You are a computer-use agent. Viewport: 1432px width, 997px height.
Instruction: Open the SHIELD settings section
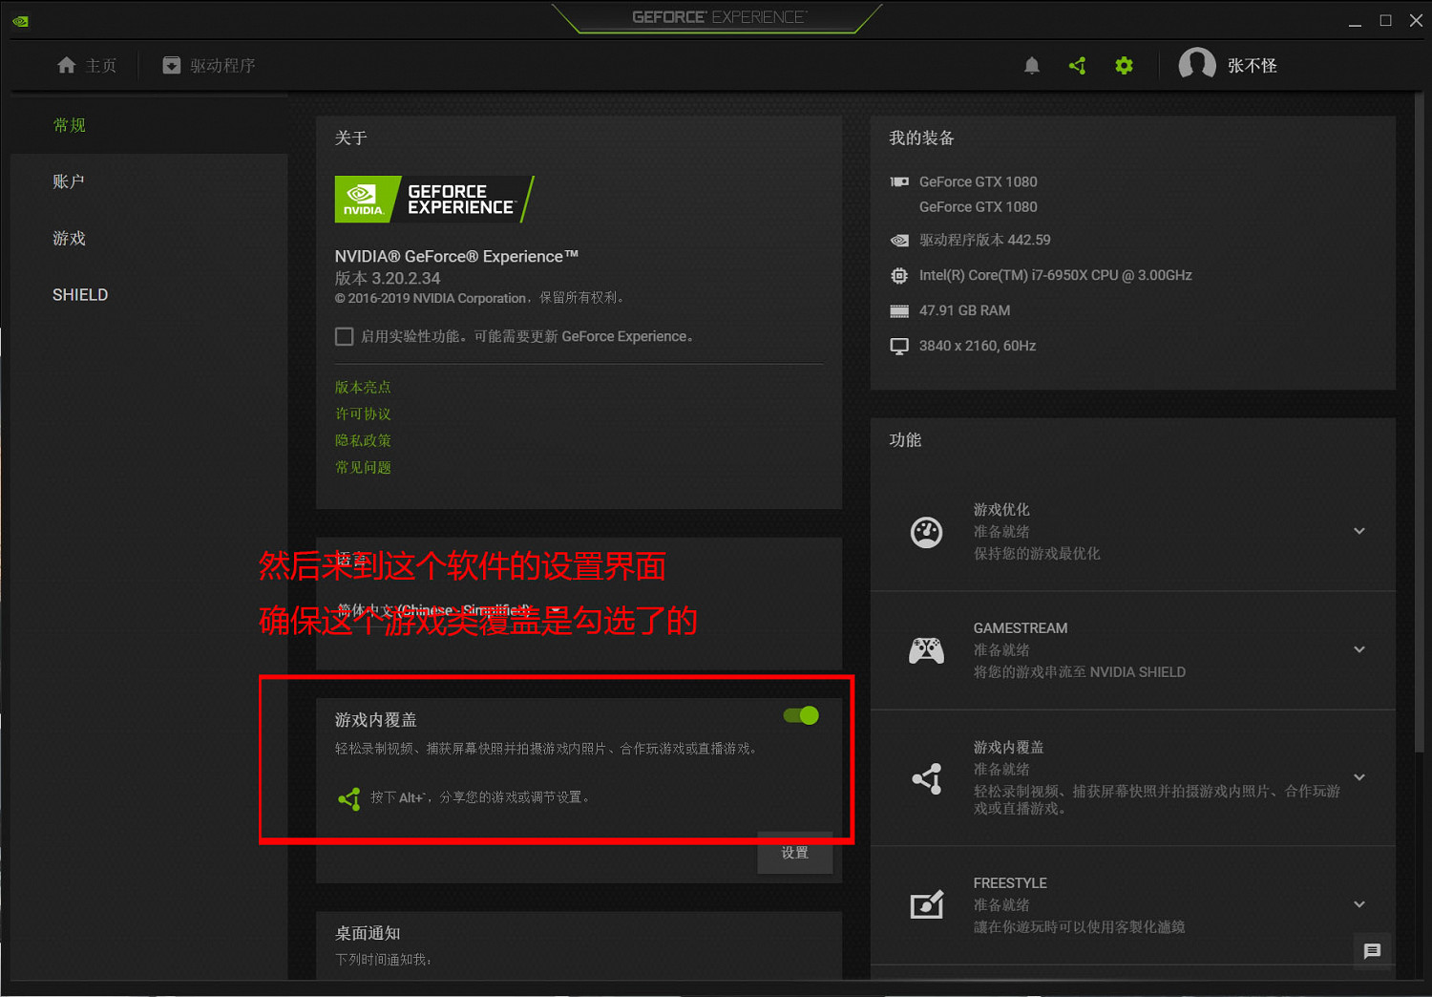pyautogui.click(x=80, y=294)
